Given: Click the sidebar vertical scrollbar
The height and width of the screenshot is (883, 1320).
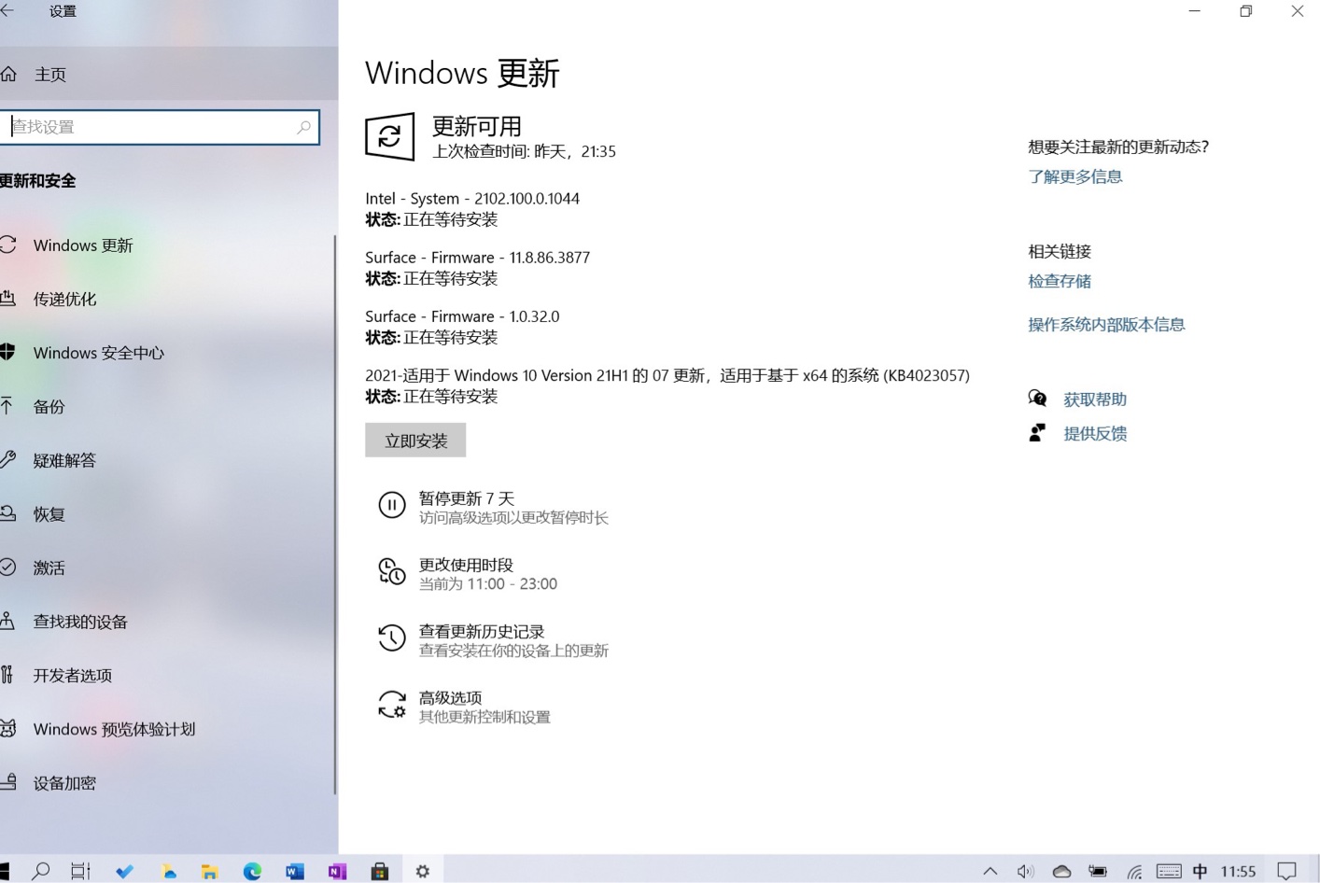Looking at the screenshot, I should (335, 514).
